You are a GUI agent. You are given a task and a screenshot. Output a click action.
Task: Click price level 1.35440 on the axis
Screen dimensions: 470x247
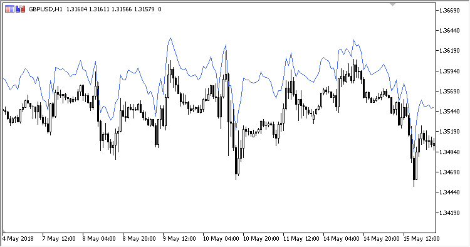[x=449, y=112]
